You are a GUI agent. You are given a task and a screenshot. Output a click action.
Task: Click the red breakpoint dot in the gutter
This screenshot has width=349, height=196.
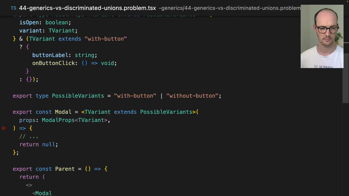pyautogui.click(x=4, y=128)
